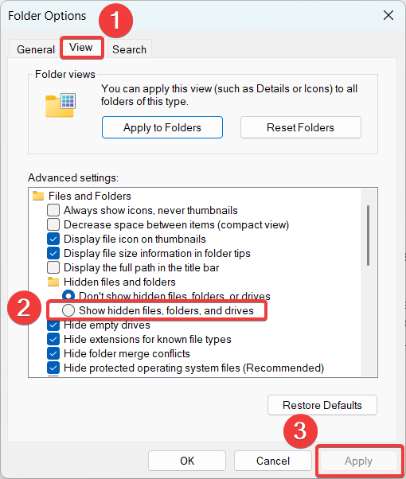Confirm with the OK button

click(x=187, y=461)
